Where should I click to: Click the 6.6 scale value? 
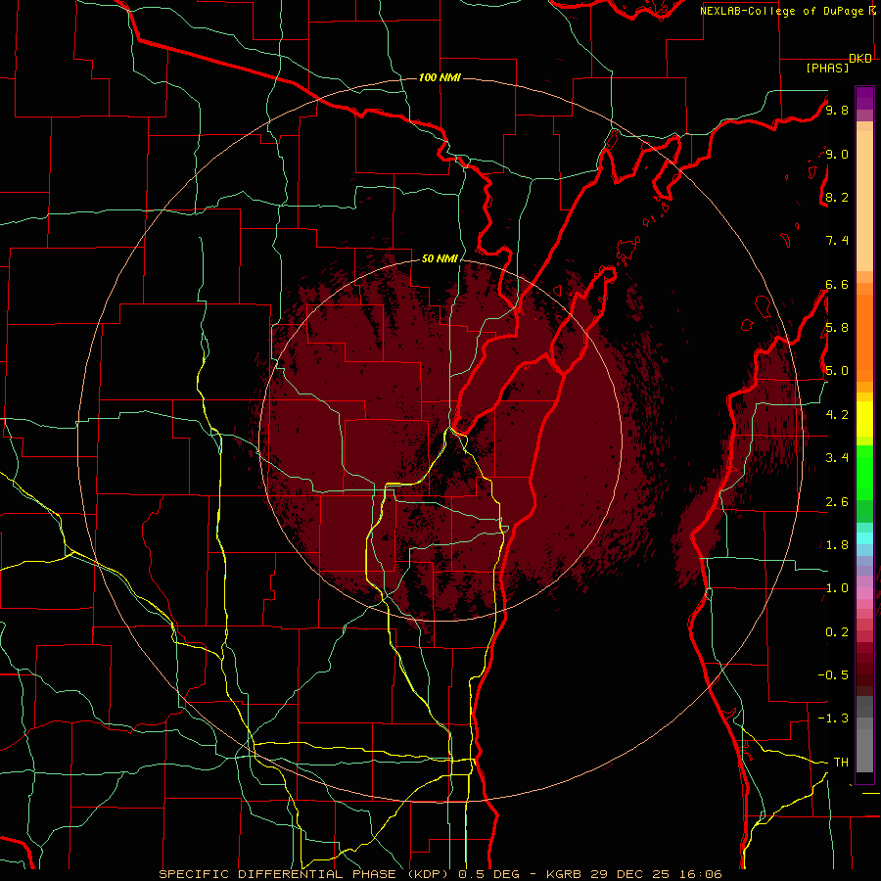click(x=837, y=284)
